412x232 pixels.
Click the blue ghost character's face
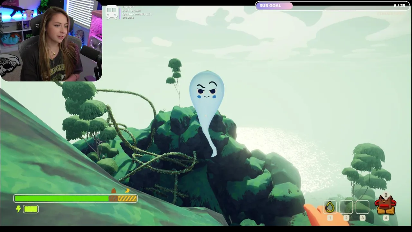207,90
